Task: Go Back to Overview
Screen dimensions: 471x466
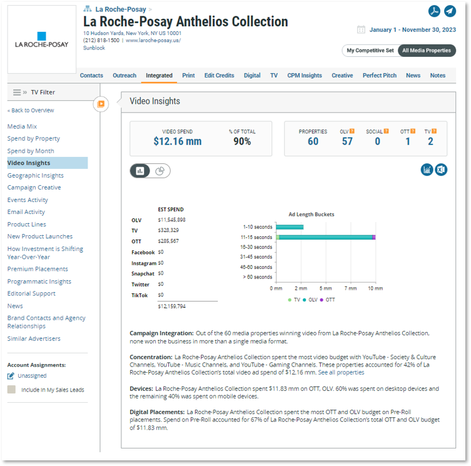Action: pyautogui.click(x=31, y=110)
